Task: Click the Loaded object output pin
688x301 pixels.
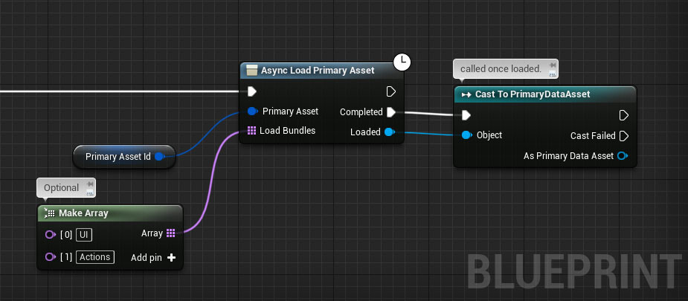Action: (x=389, y=132)
